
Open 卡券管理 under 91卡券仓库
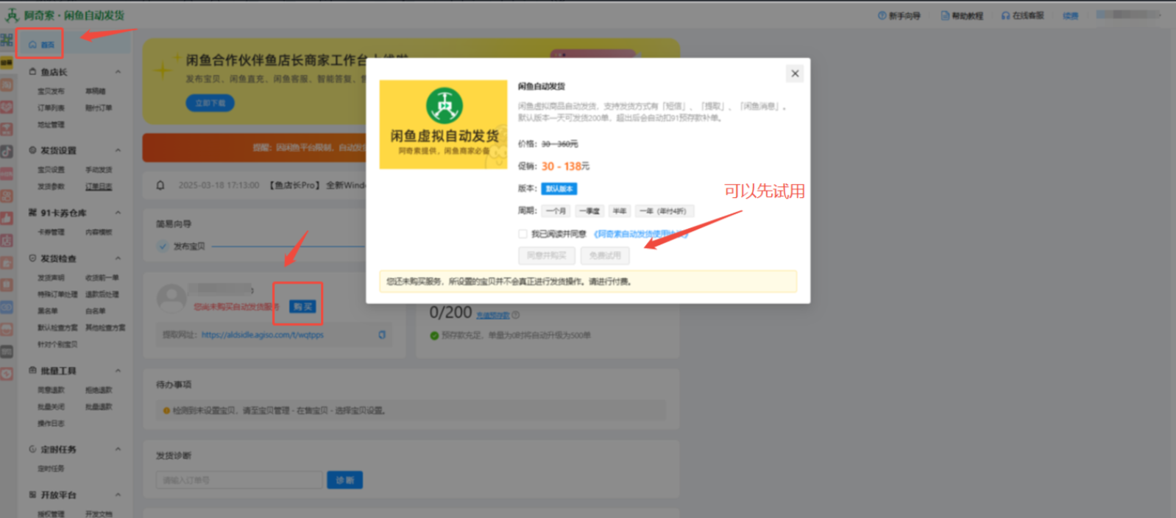coord(51,233)
